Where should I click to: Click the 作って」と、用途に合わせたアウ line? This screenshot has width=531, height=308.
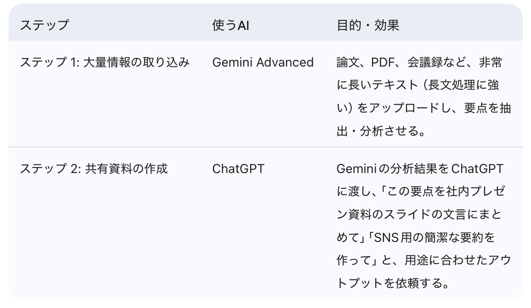point(424,260)
